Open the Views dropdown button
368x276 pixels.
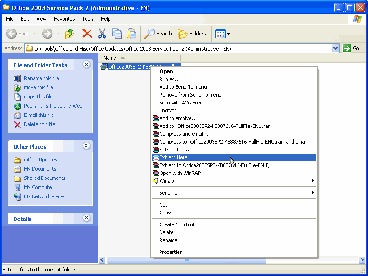tap(222, 34)
